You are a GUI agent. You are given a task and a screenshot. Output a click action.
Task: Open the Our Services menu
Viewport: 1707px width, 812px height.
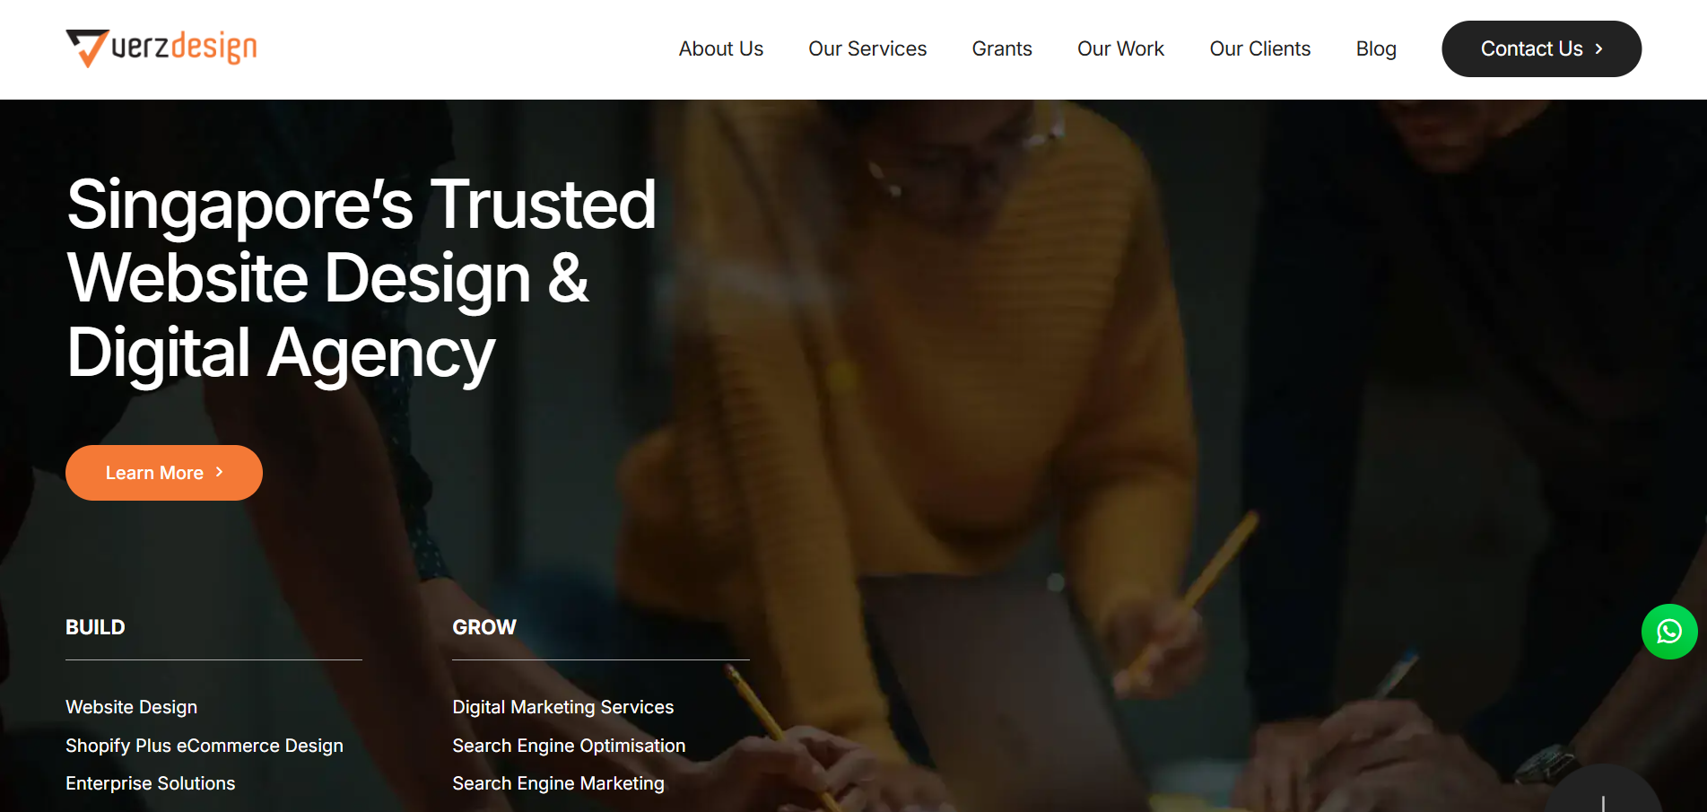pos(867,49)
